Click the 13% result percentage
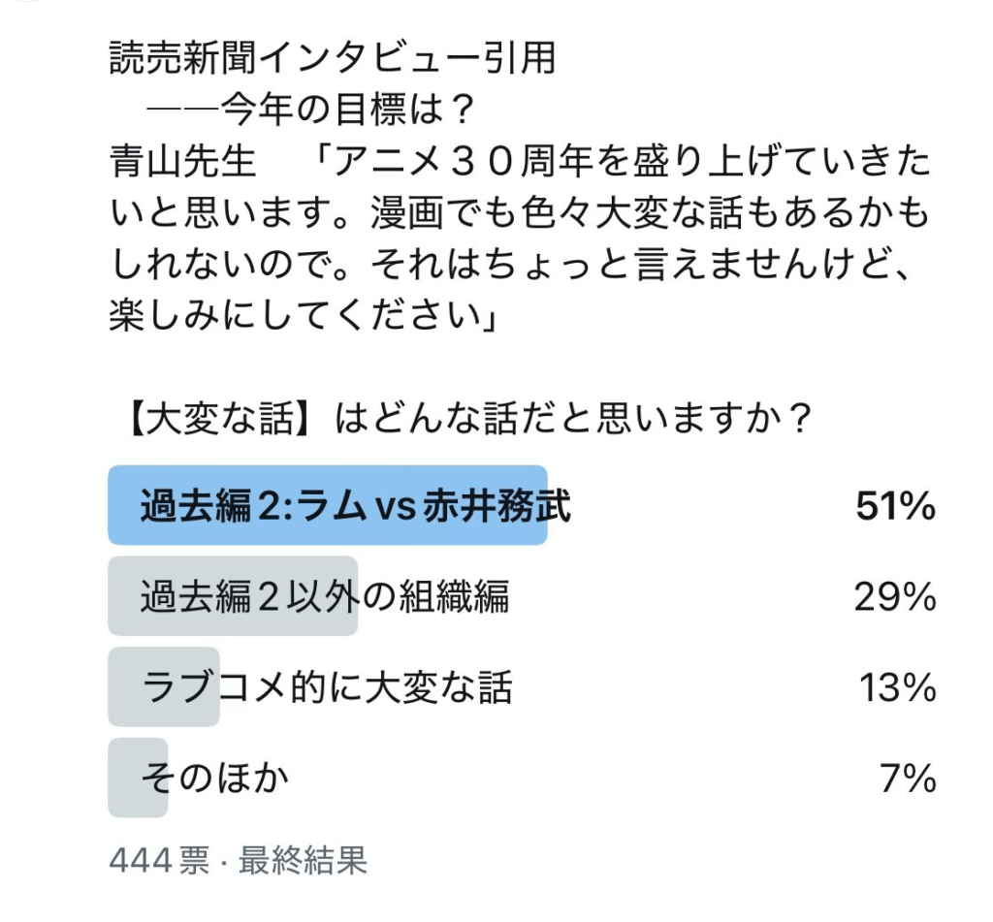Screen dimensions: 993x922 click(897, 688)
